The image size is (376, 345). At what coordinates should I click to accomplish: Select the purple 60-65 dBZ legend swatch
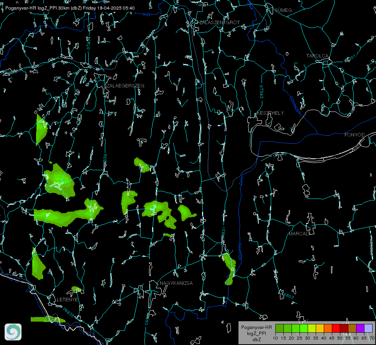coord(360,329)
